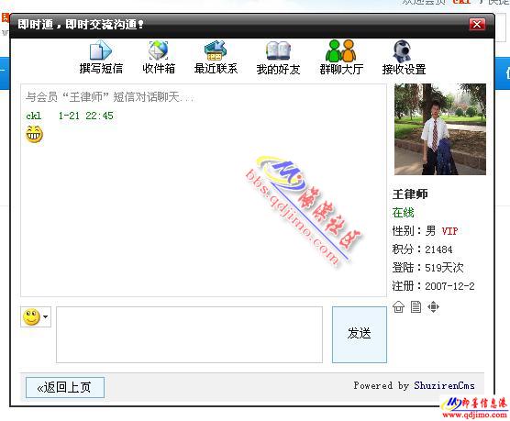The height and width of the screenshot is (421, 510).
Task: Send the message with 发送 button
Action: pyautogui.click(x=360, y=334)
